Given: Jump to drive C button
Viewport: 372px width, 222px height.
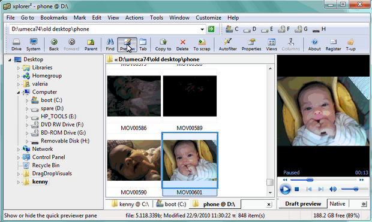Looking at the screenshot, I should pos(232,29).
